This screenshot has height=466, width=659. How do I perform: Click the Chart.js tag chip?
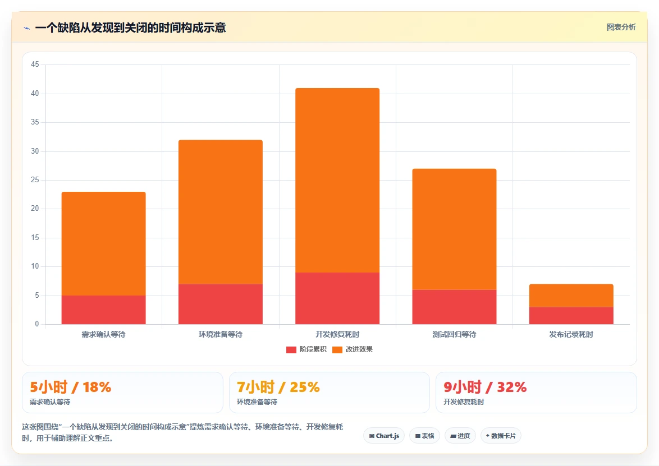tap(384, 436)
